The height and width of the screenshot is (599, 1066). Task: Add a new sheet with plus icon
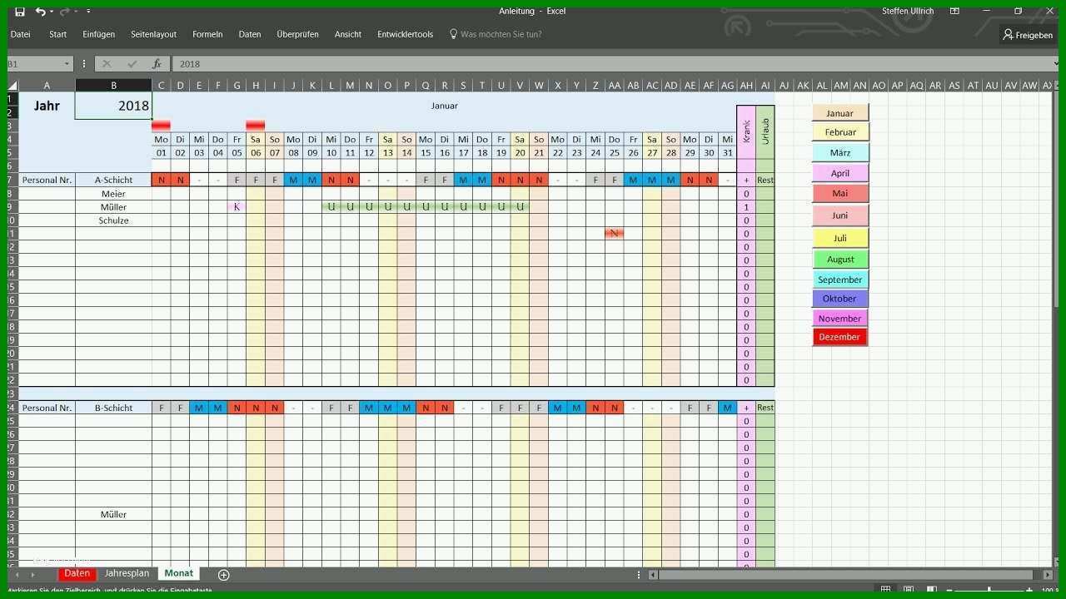(223, 574)
